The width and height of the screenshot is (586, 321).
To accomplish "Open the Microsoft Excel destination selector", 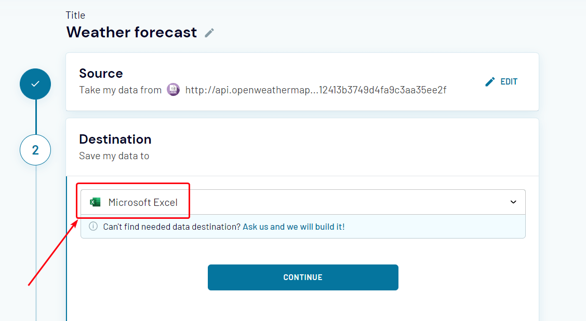I will tap(303, 202).
